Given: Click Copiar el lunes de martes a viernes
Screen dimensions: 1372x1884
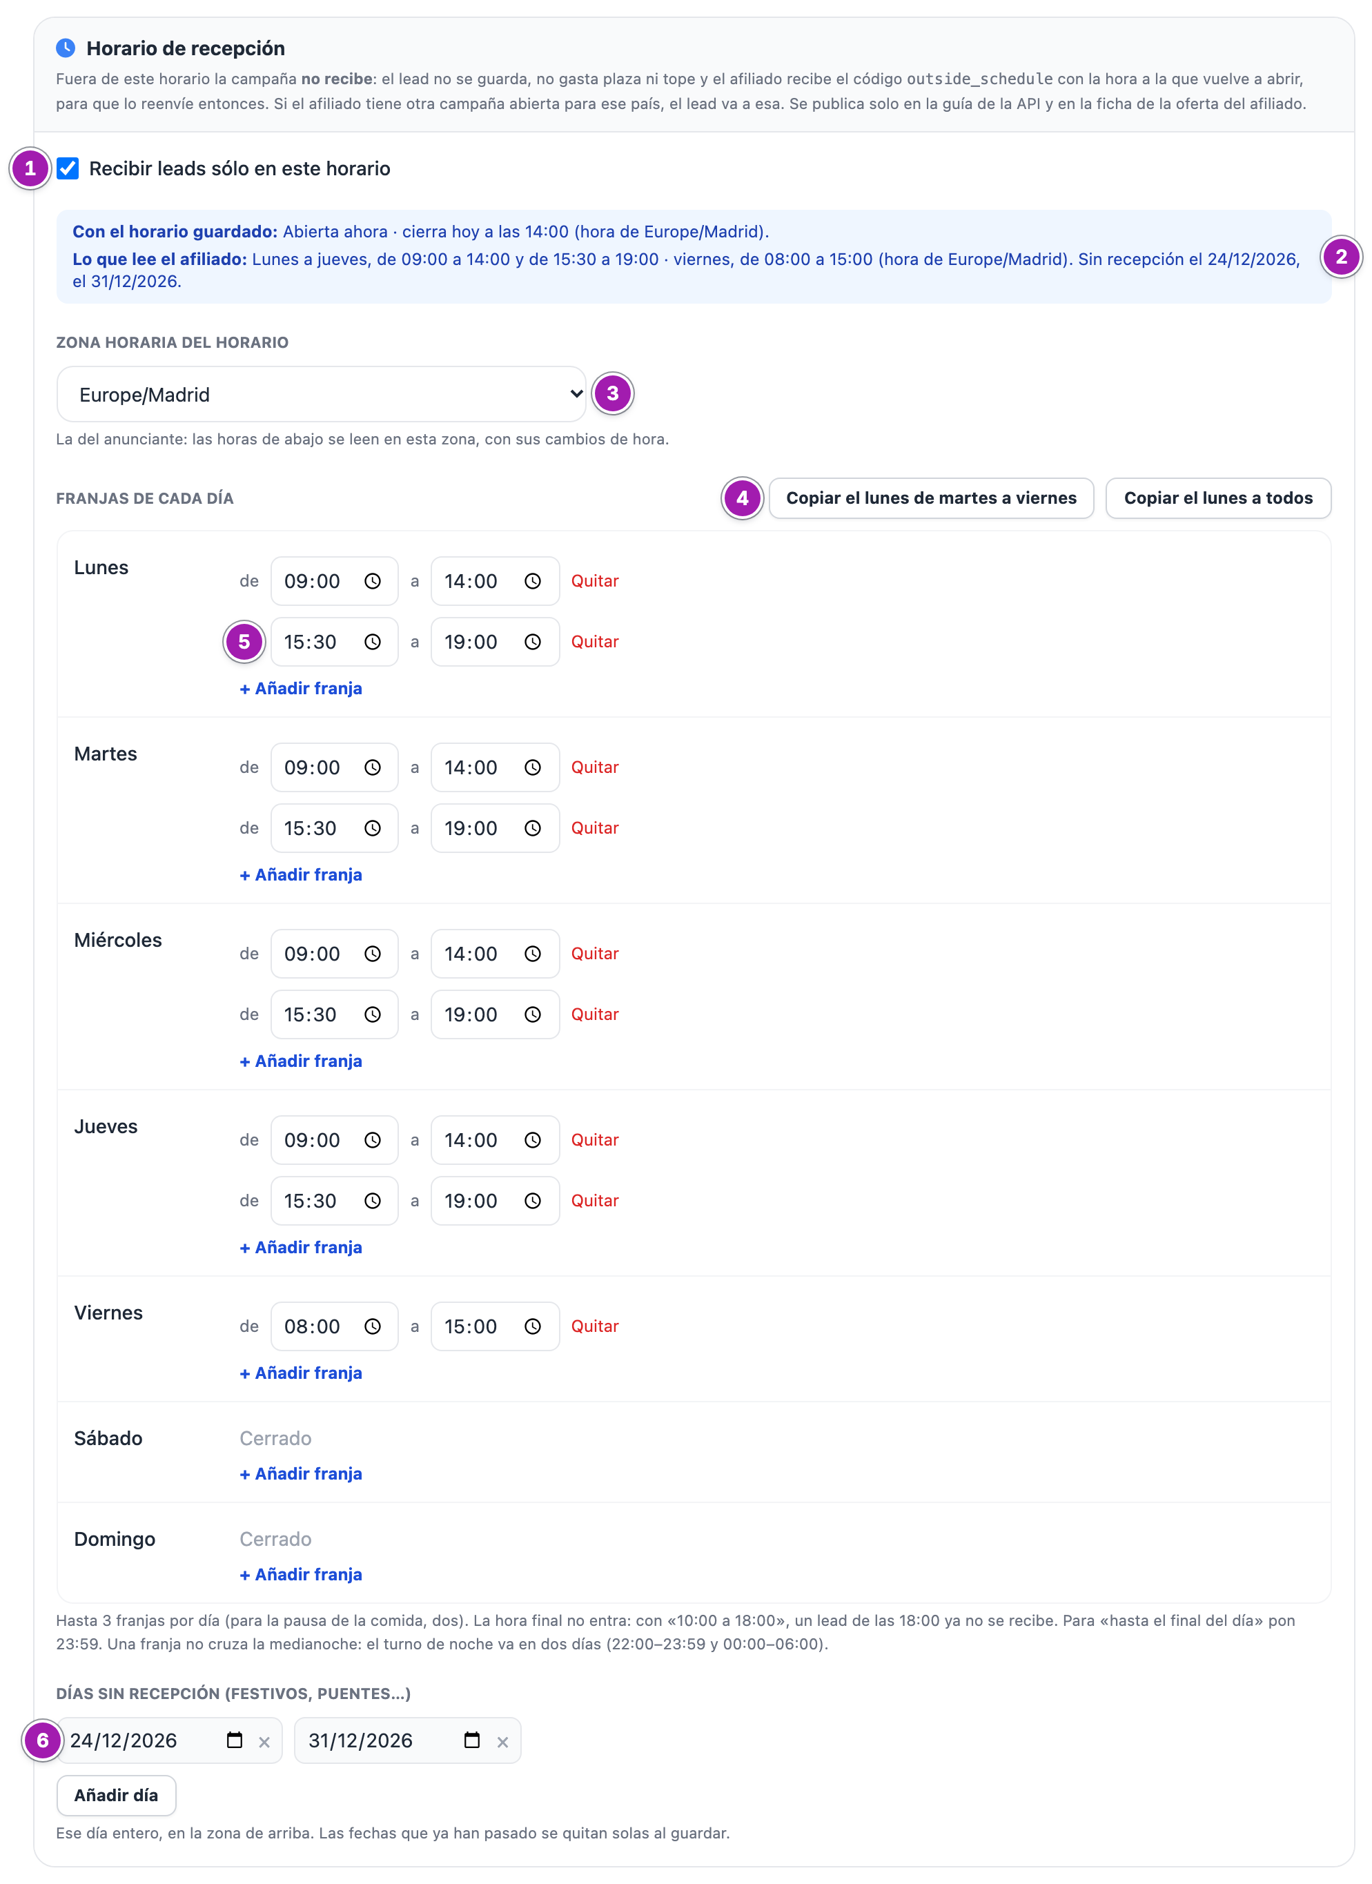Looking at the screenshot, I should click(931, 498).
